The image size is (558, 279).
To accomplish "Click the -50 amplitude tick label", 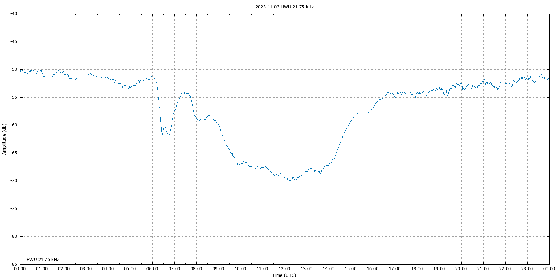I will tap(14, 69).
